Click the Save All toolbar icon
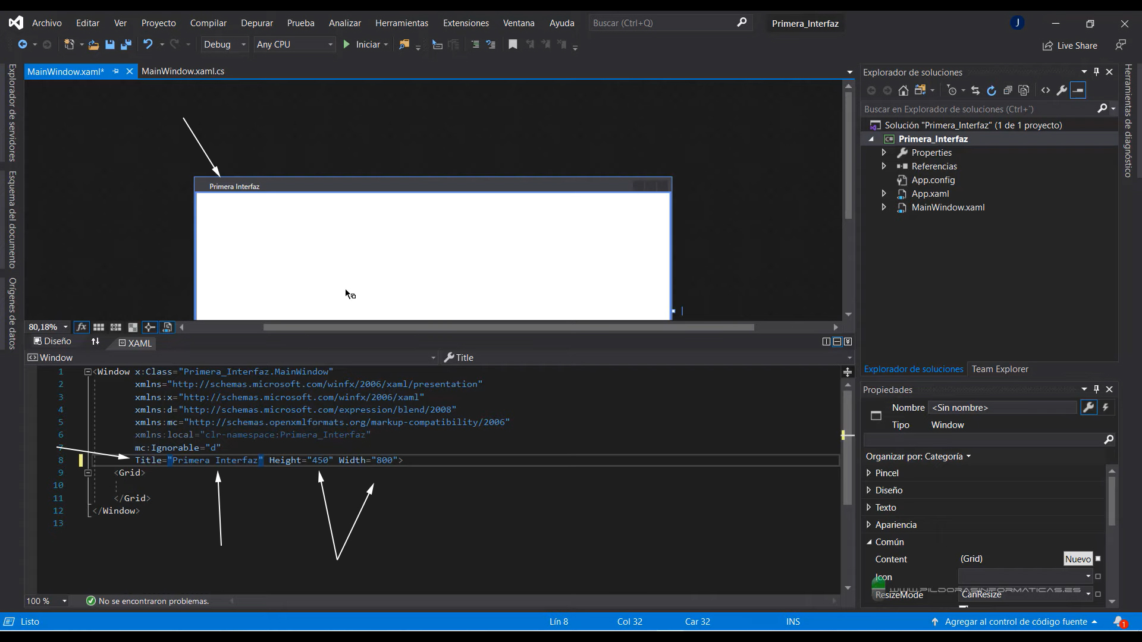This screenshot has height=642, width=1142. pos(126,45)
